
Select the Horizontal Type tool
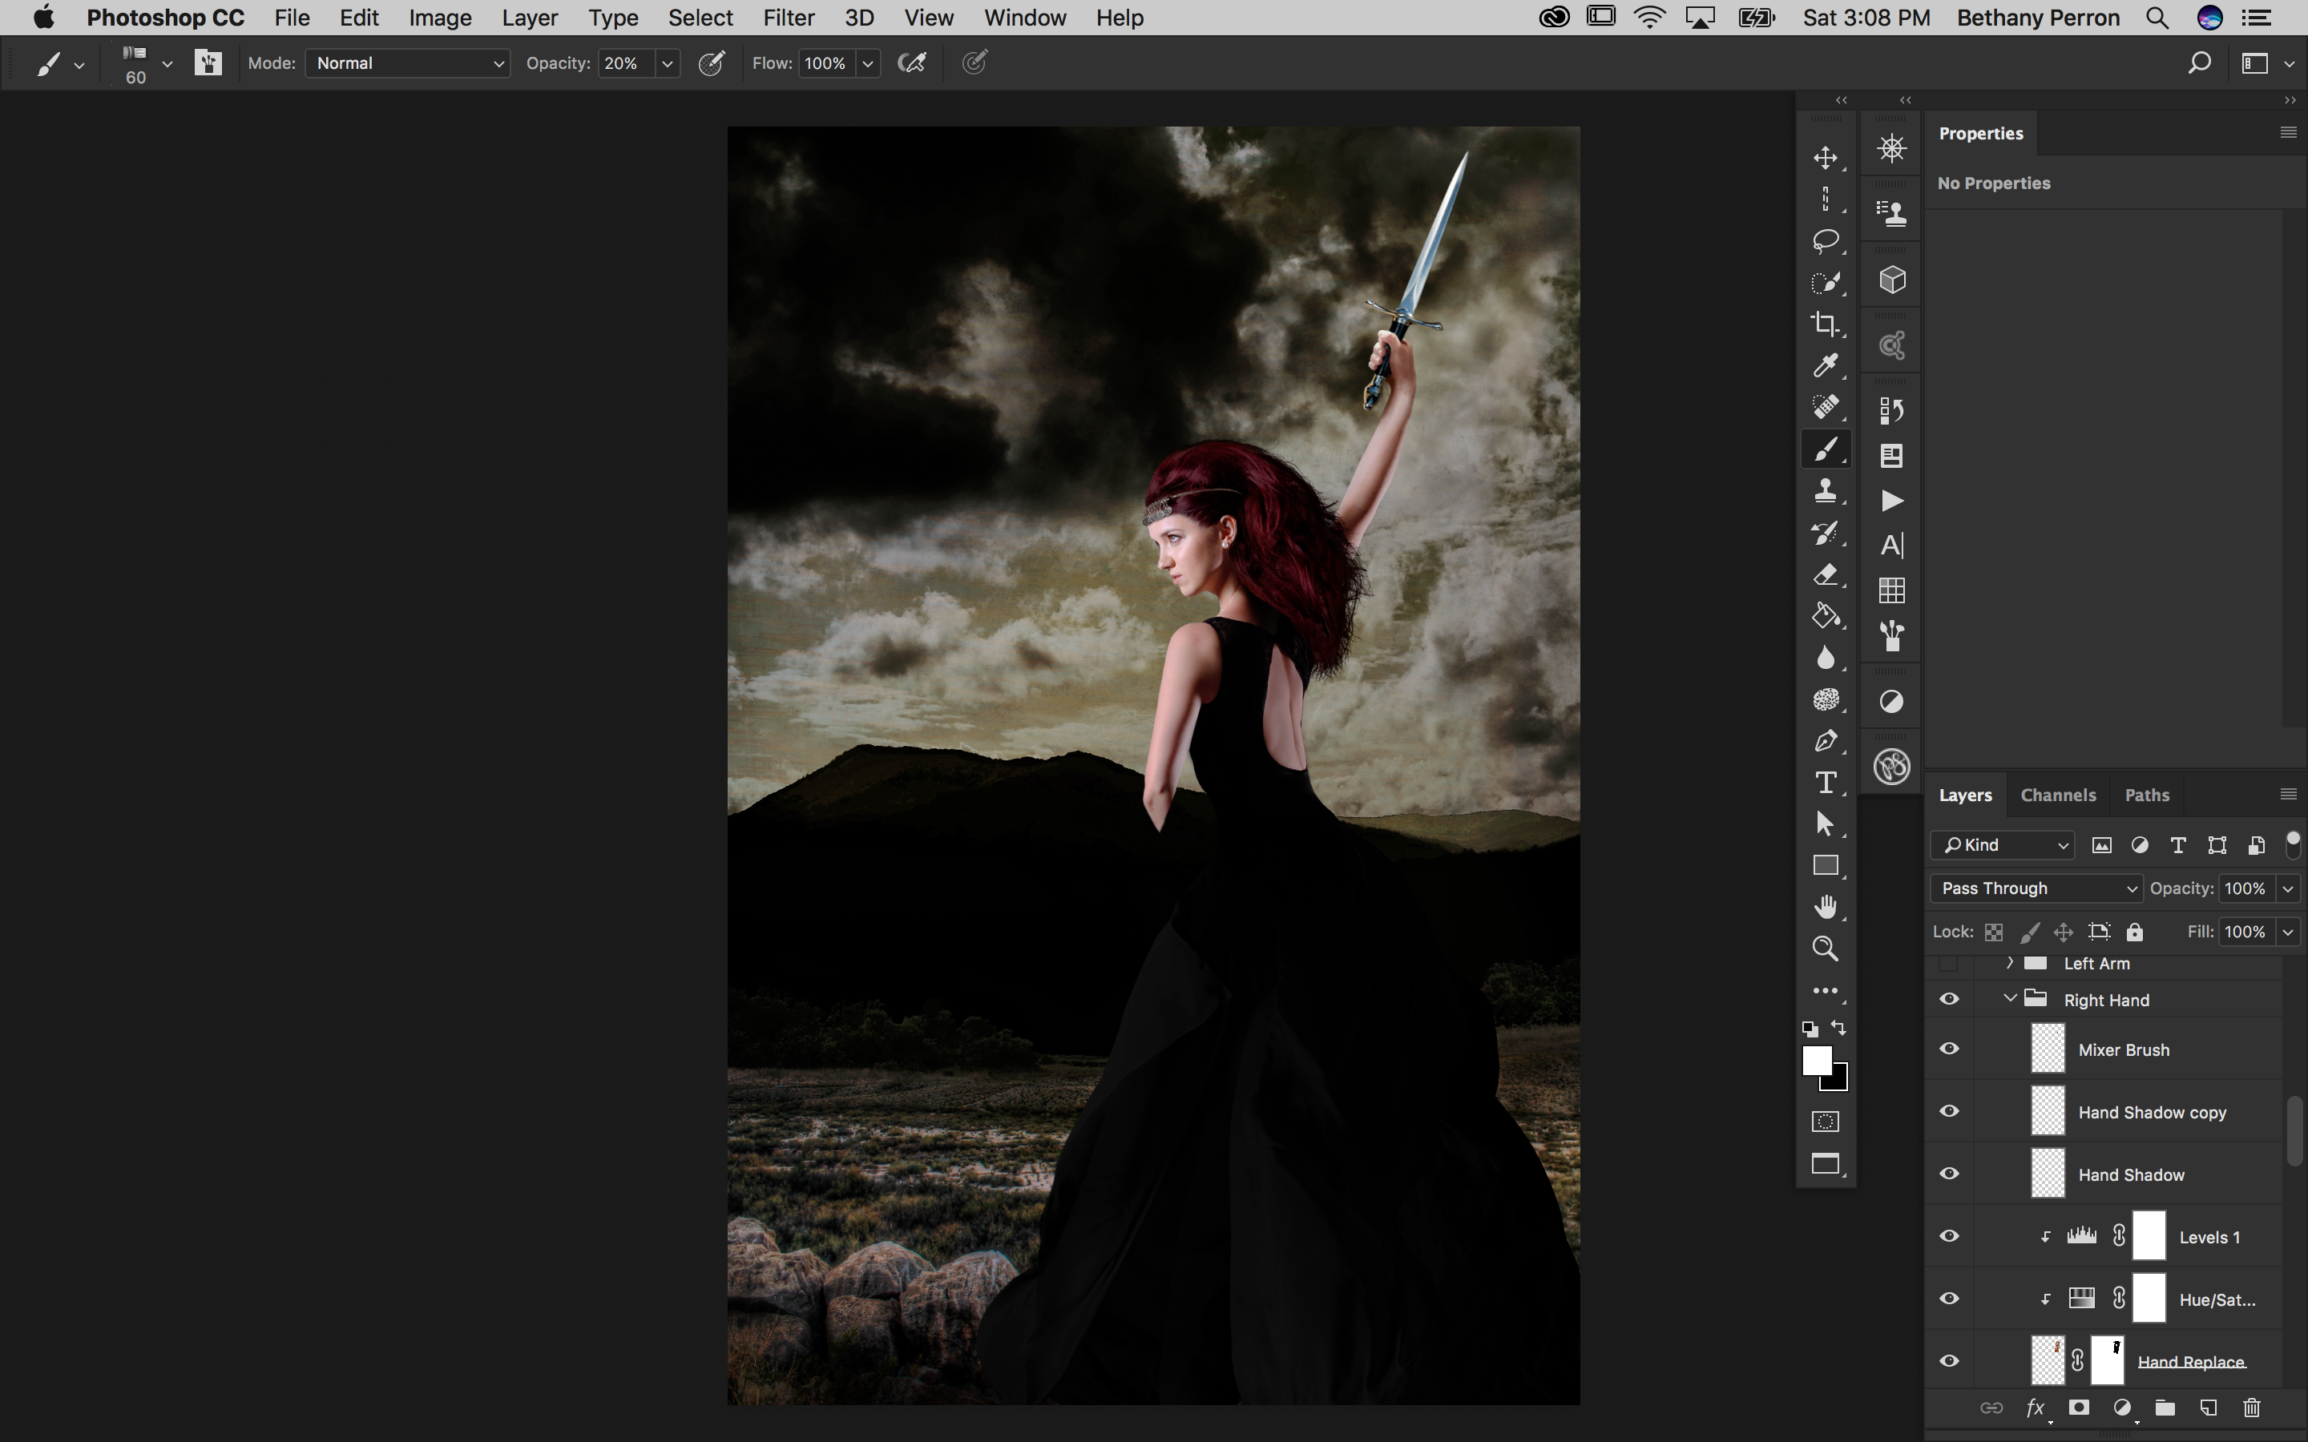point(1825,782)
